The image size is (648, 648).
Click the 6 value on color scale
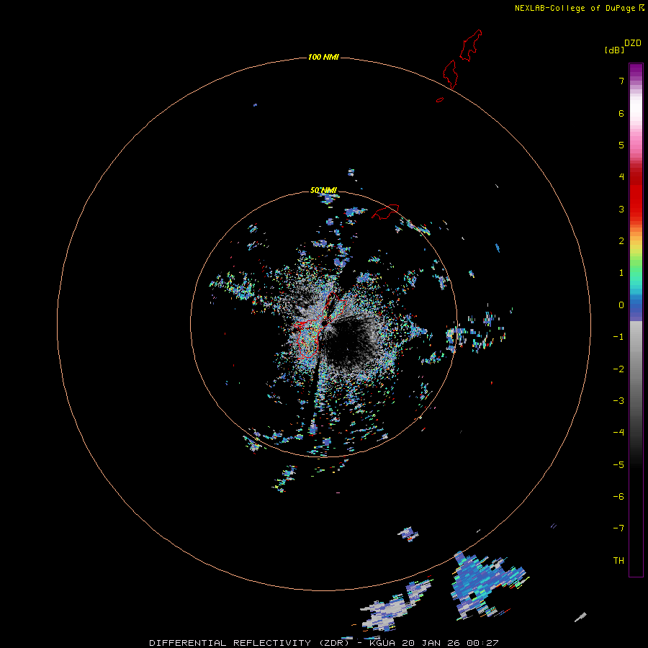point(621,113)
